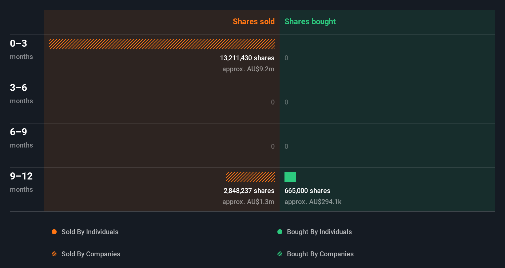Toggle the Sold By Individuals legend label
This screenshot has width=505, height=268.
tap(90, 232)
